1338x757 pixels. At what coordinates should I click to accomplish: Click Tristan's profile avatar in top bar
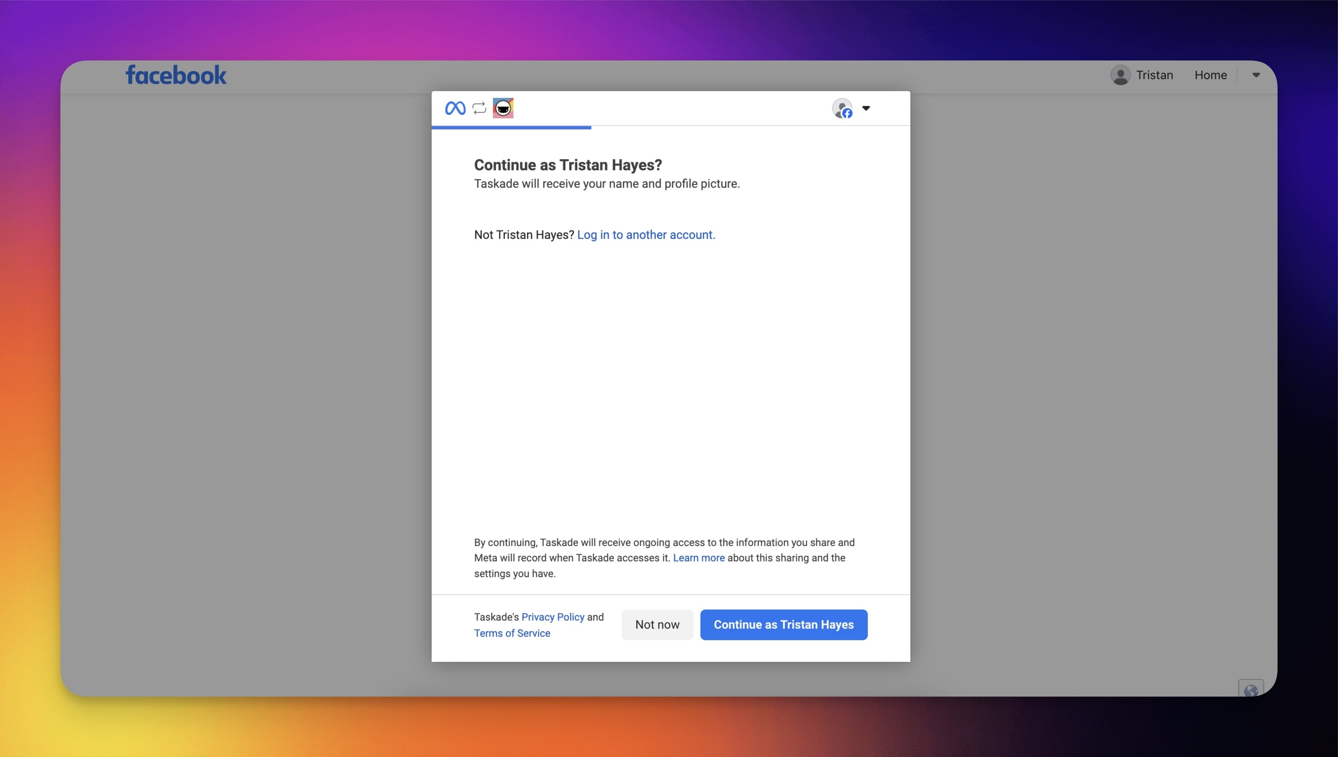(x=1120, y=75)
